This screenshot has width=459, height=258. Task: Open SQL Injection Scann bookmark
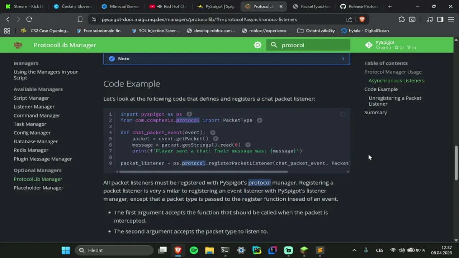[156, 31]
